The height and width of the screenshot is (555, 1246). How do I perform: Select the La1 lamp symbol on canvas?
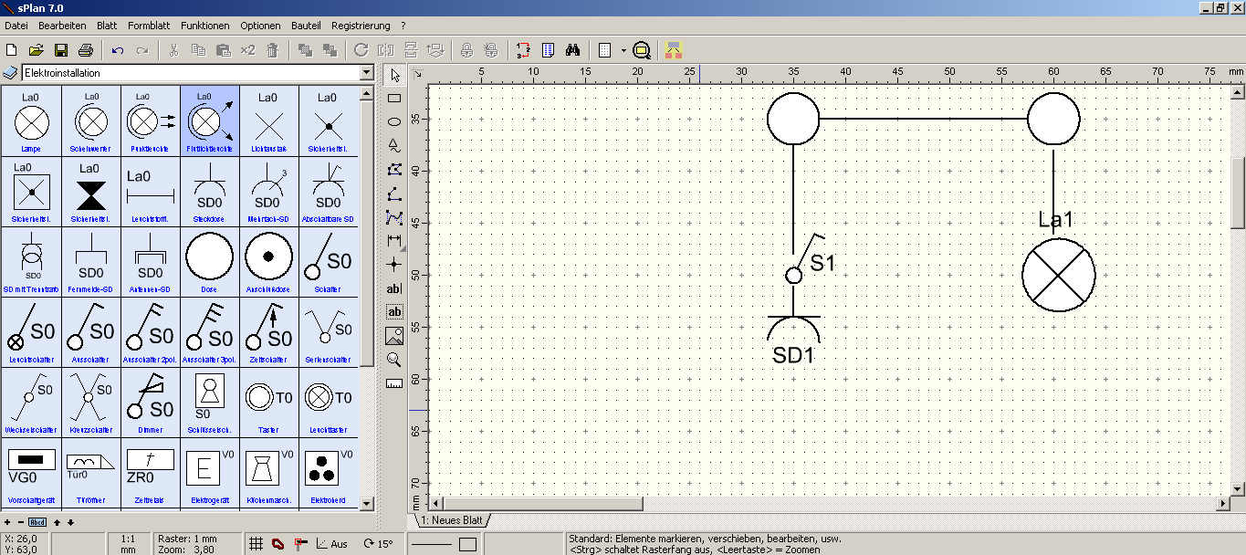point(1058,275)
